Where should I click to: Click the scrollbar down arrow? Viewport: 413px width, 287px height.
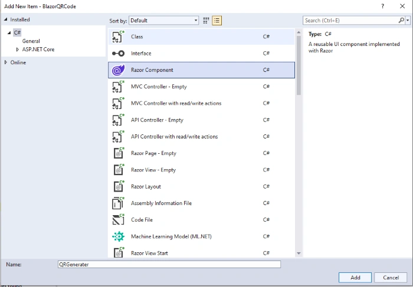pos(299,253)
